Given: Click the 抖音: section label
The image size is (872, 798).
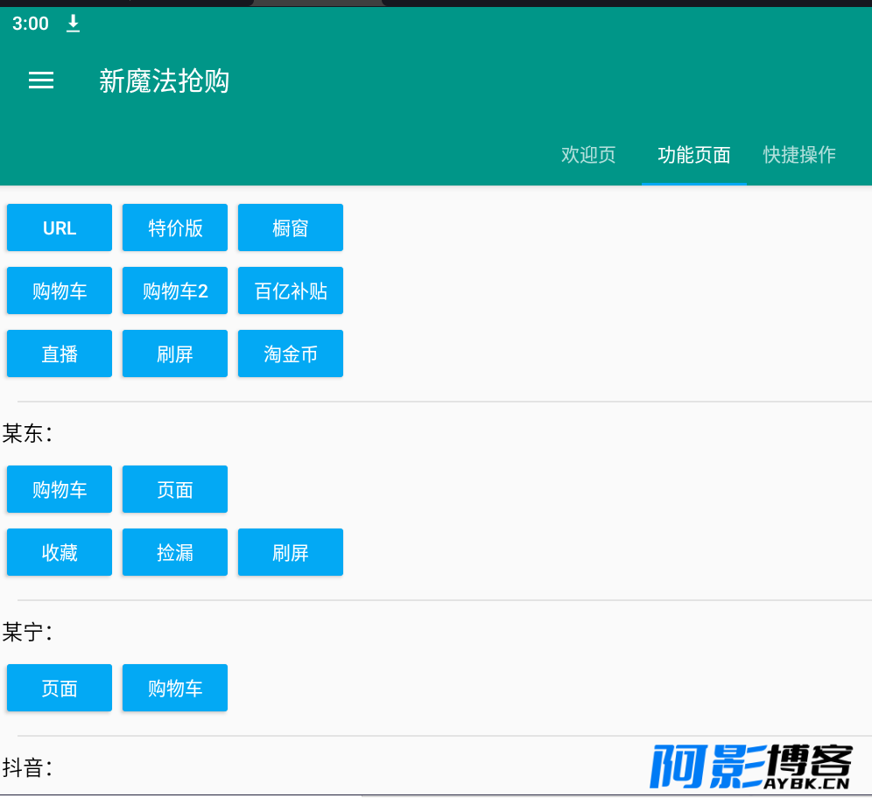Looking at the screenshot, I should pyautogui.click(x=28, y=768).
